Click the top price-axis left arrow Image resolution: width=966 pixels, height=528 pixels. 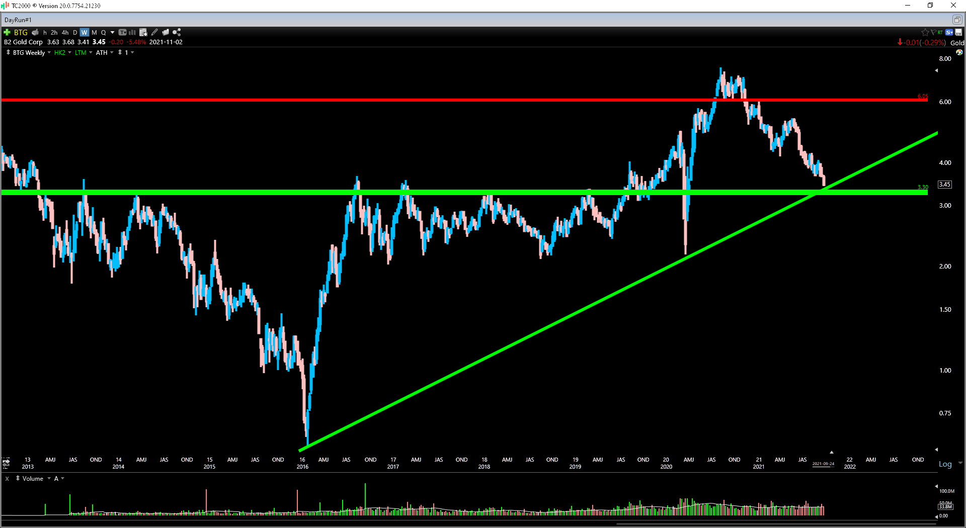pos(936,70)
